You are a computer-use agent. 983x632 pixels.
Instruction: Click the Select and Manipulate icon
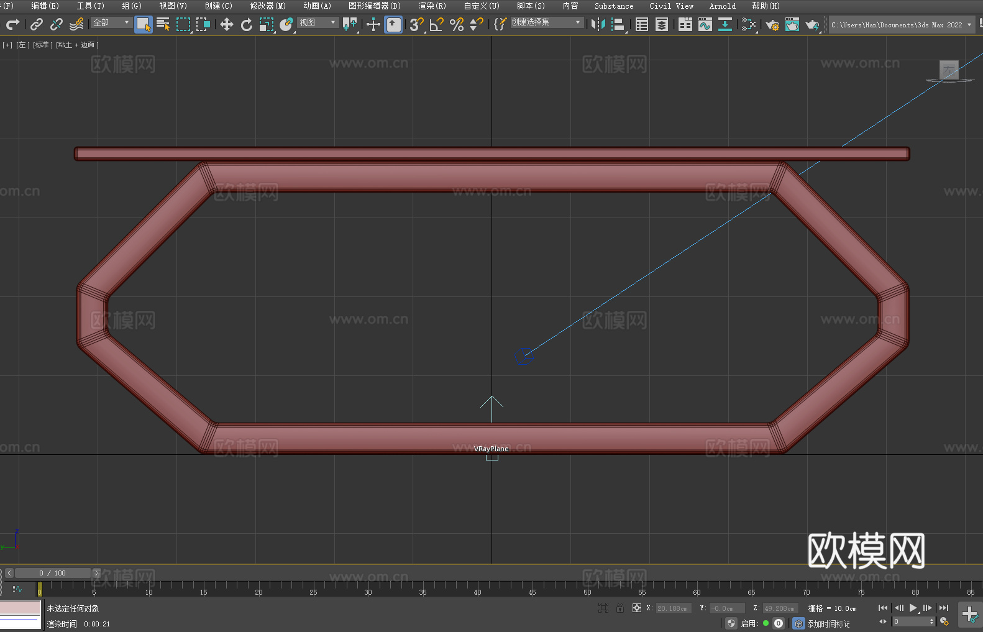click(x=373, y=24)
